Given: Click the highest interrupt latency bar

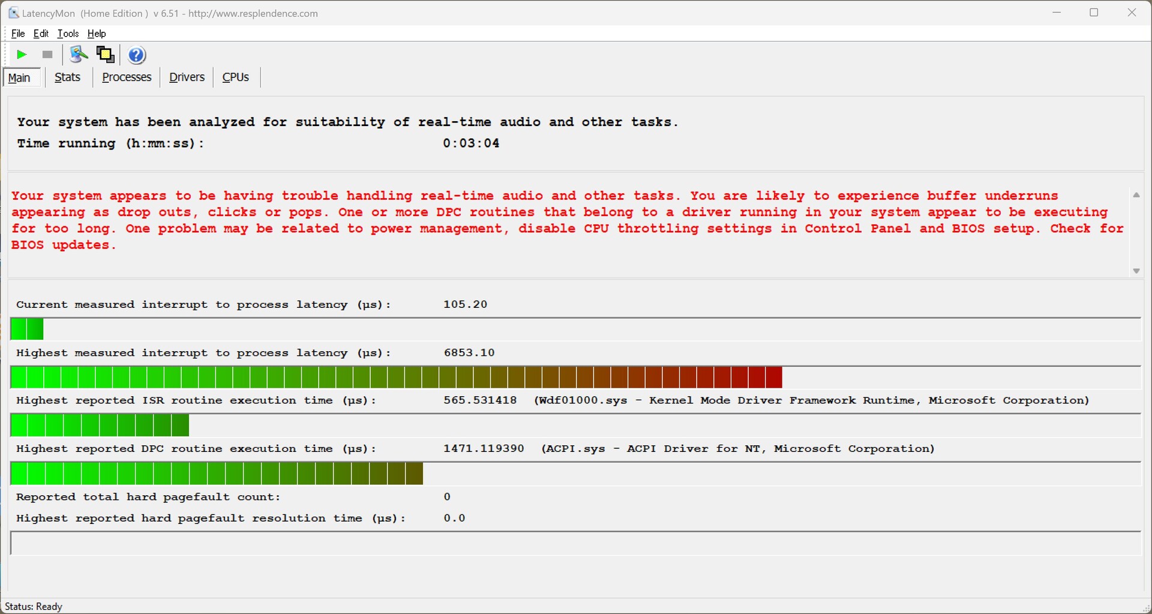Looking at the screenshot, I should tap(396, 378).
